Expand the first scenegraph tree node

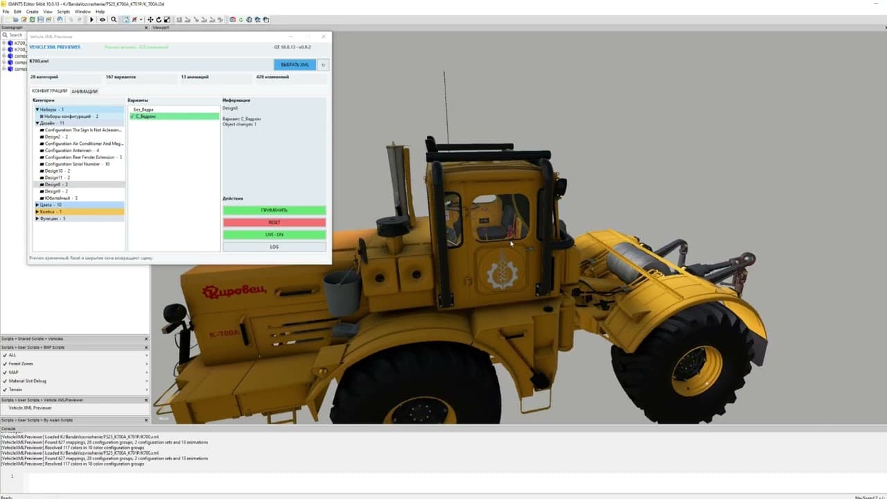tap(3, 43)
